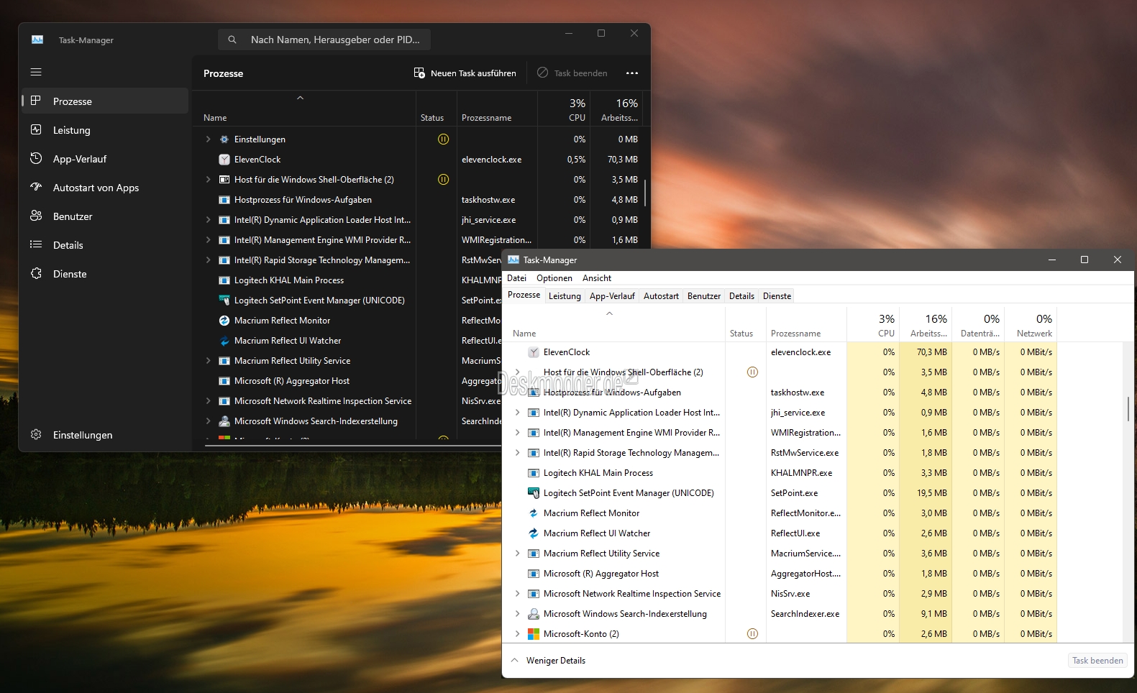Screen dimensions: 1137x693
Task: Click Leistung icon in dark sidebar
Action: coord(36,129)
